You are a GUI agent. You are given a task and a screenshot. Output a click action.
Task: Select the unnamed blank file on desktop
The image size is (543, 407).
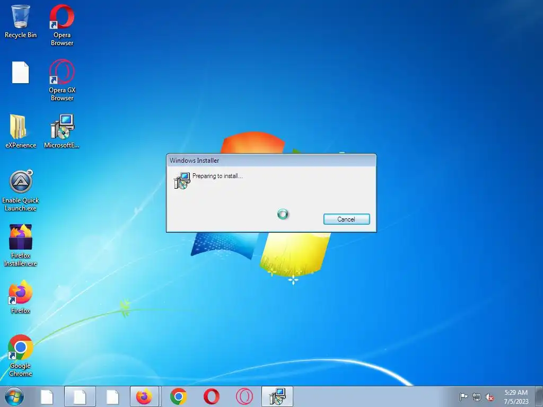click(x=21, y=72)
